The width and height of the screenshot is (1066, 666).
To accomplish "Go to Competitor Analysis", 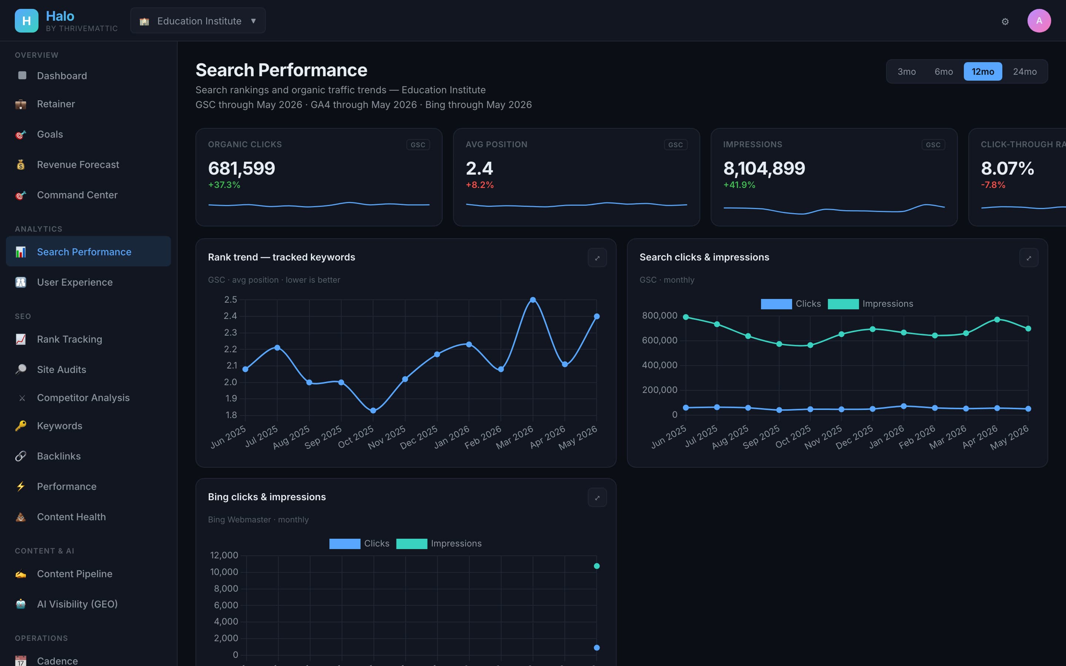I will coord(88,398).
